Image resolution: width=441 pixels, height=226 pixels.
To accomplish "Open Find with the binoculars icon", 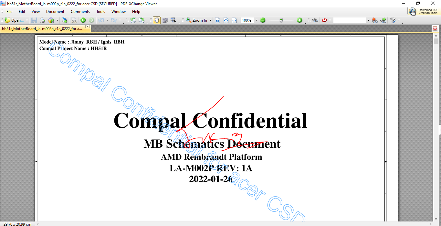I will pos(315,20).
